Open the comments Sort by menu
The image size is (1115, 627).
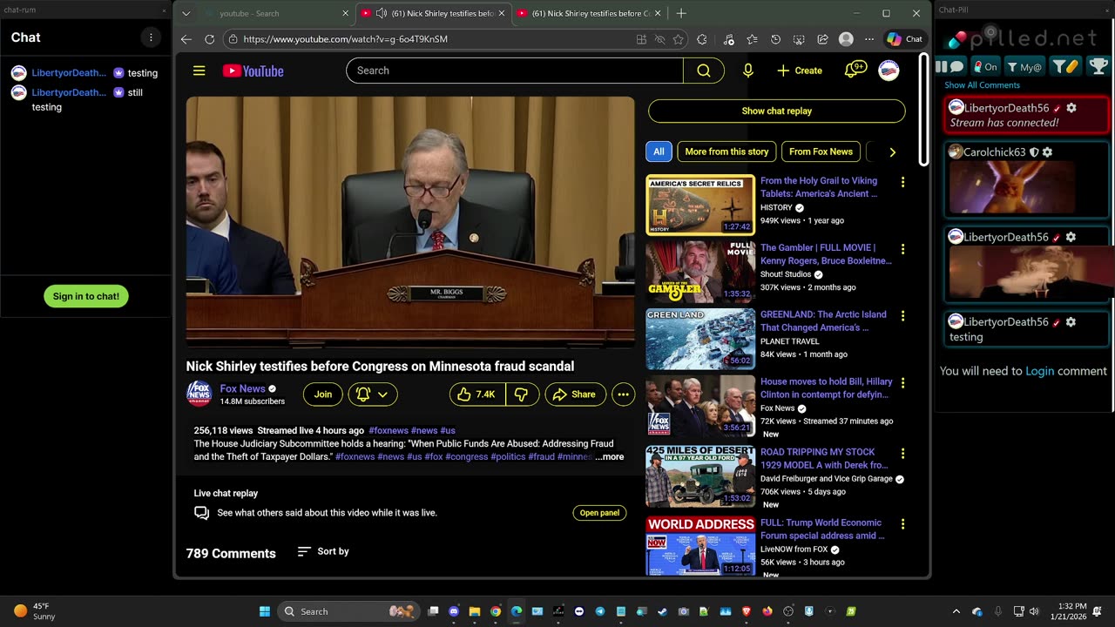(x=323, y=551)
